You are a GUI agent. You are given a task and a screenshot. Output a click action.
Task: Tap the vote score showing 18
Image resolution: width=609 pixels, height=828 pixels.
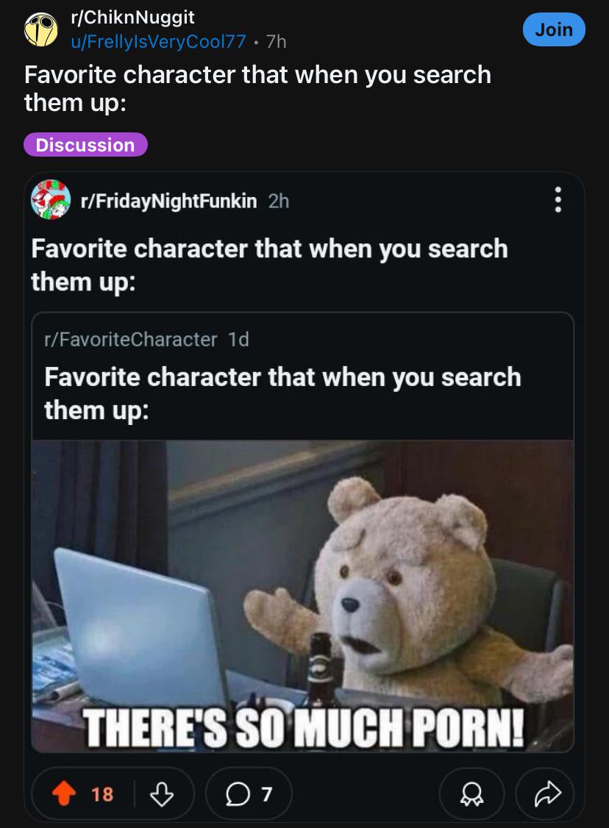pyautogui.click(x=102, y=793)
